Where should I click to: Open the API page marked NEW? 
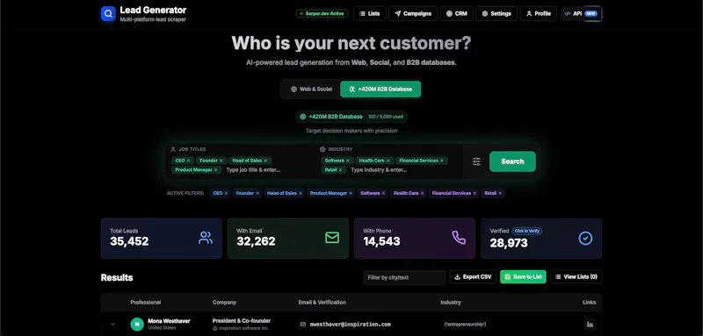[581, 14]
